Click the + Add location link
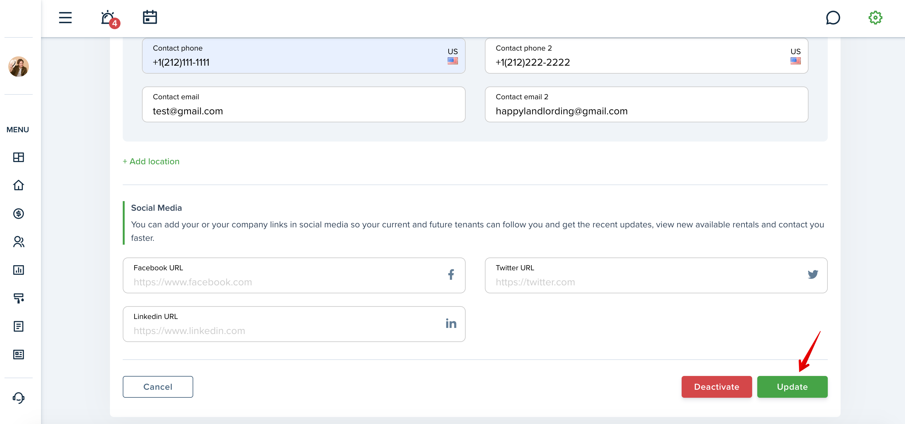This screenshot has height=424, width=905. point(151,161)
